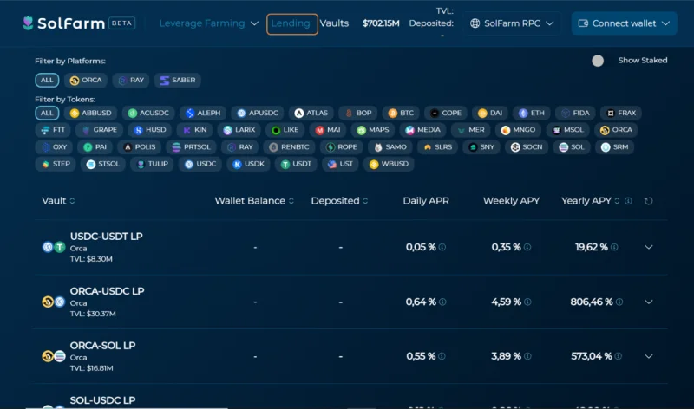Screen dimensions: 694x409
Task: Select the BTC token chip
Action: 401,113
